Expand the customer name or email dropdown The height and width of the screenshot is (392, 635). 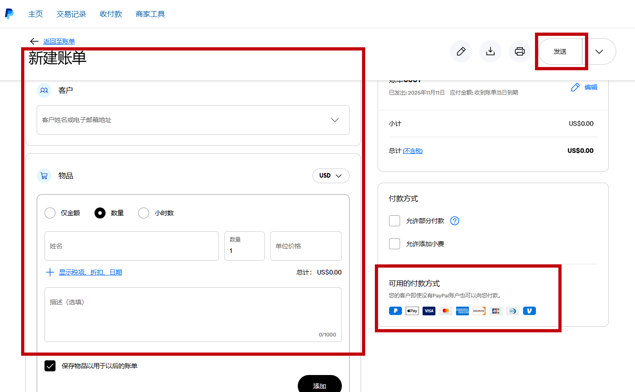click(x=334, y=120)
